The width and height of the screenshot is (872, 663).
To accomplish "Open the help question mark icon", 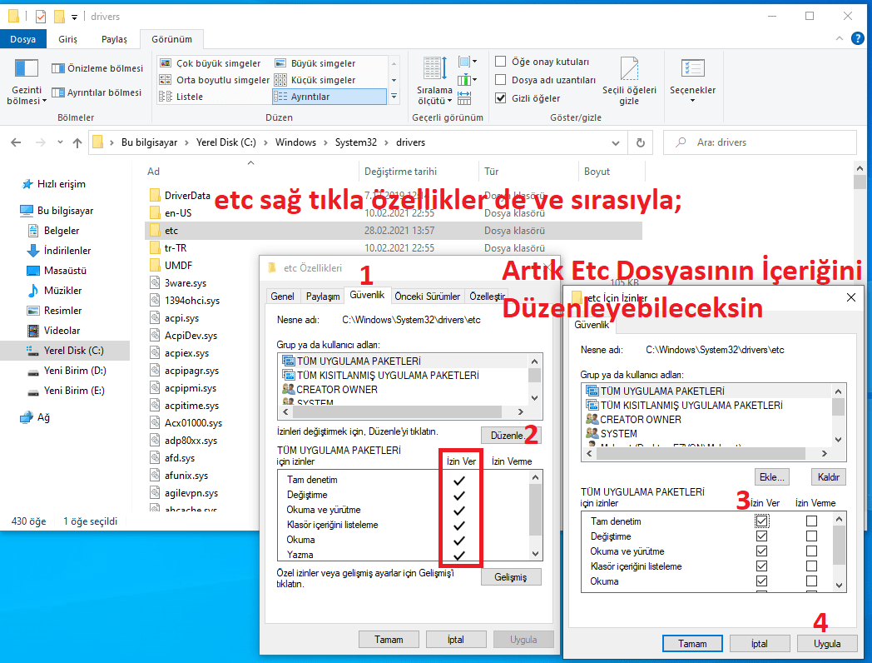I will point(858,38).
